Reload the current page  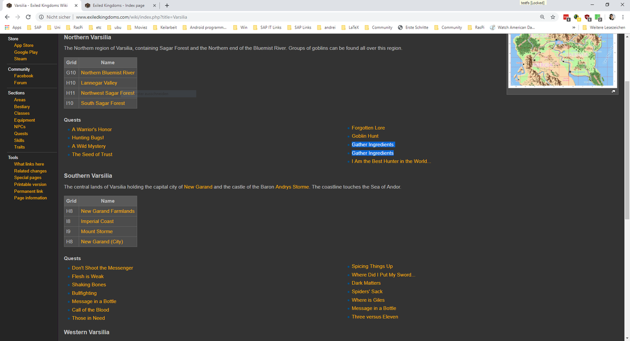coord(28,17)
